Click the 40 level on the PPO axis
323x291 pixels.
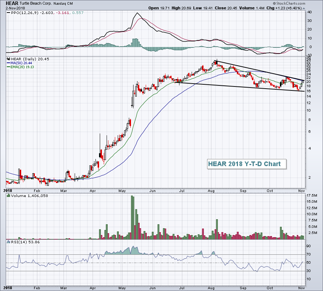coord(309,12)
